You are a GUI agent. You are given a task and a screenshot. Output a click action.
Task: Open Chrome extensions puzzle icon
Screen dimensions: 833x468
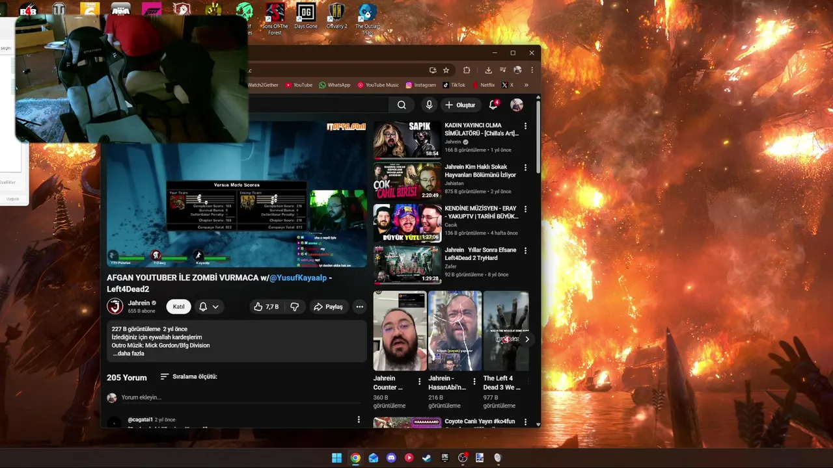click(467, 70)
